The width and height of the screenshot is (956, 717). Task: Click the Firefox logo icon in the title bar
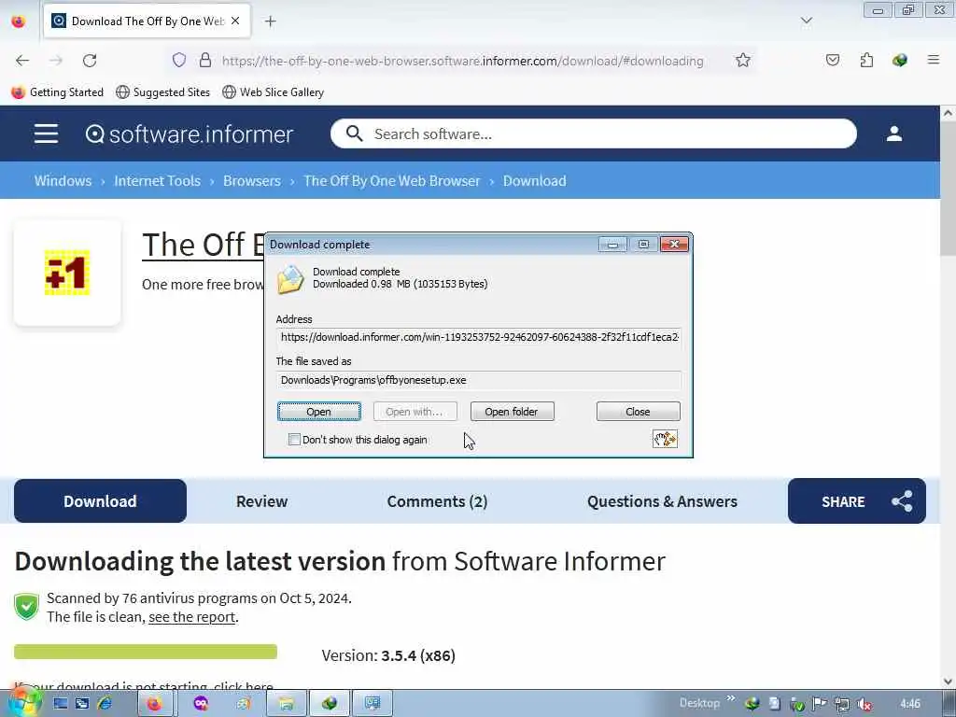click(x=19, y=21)
